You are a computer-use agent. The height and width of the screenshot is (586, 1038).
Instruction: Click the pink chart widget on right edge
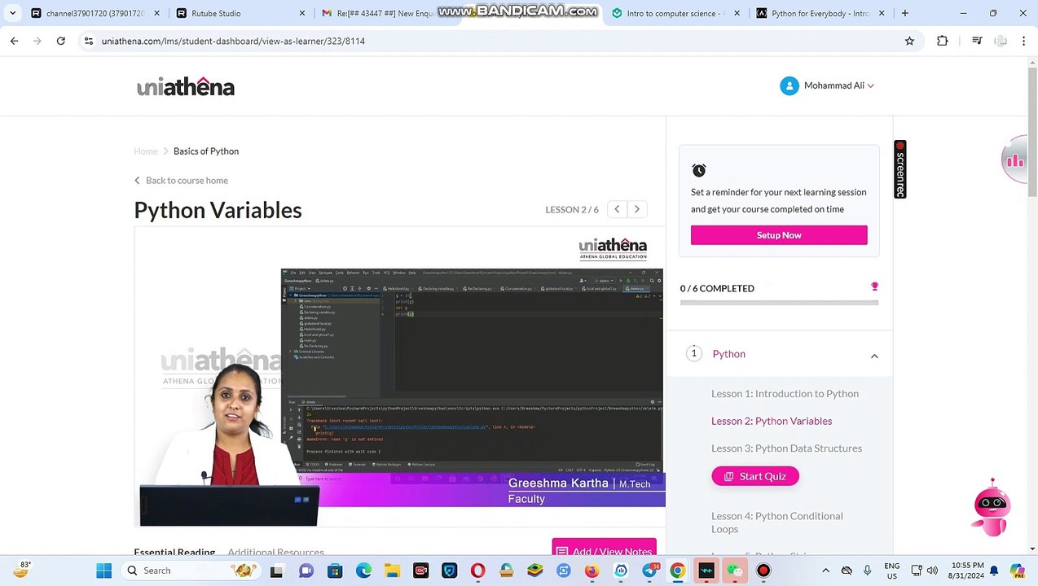[1015, 160]
